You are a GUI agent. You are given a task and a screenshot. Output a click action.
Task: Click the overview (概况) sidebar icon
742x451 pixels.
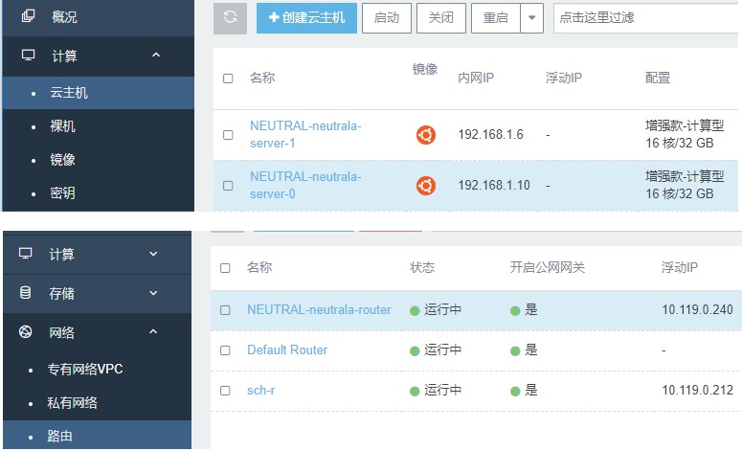(x=27, y=16)
